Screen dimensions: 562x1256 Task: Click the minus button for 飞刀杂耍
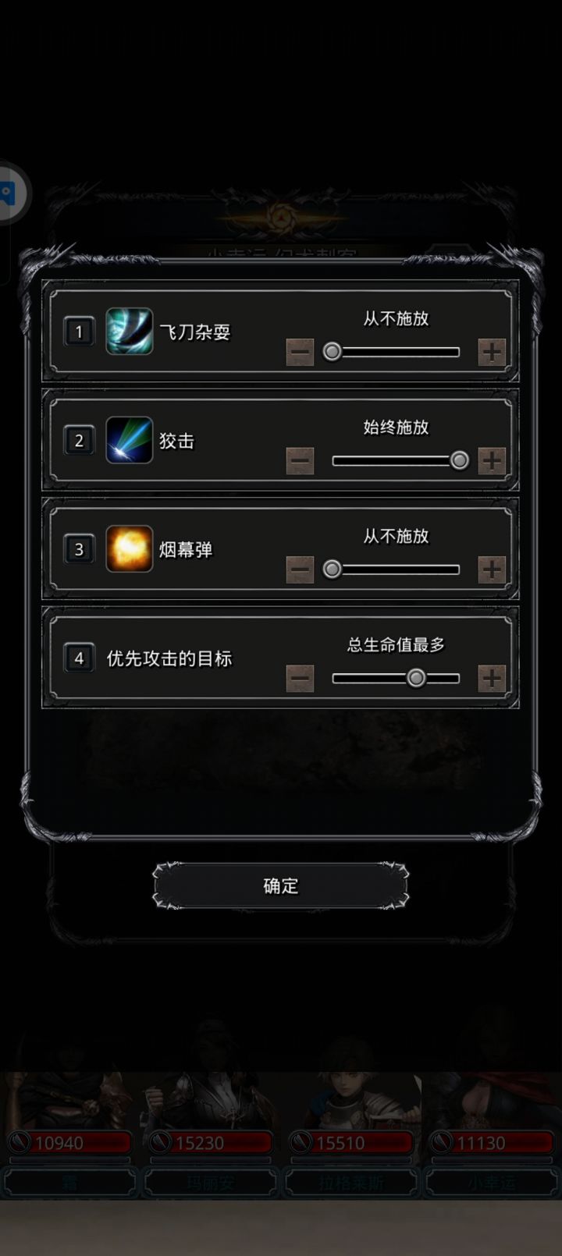coord(300,352)
